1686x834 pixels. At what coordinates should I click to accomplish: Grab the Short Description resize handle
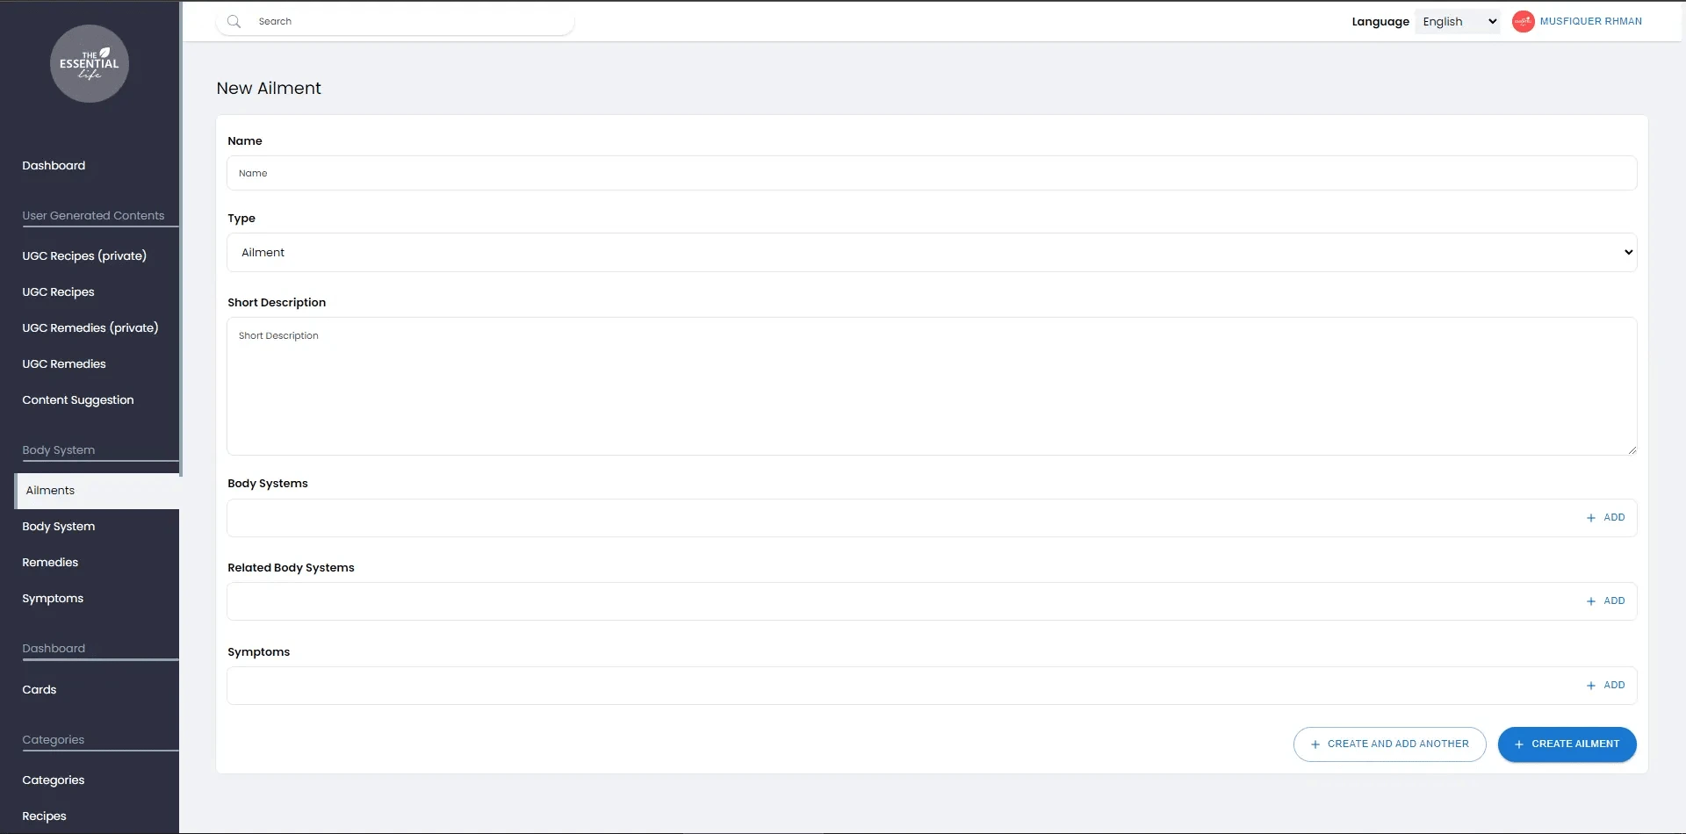1632,450
